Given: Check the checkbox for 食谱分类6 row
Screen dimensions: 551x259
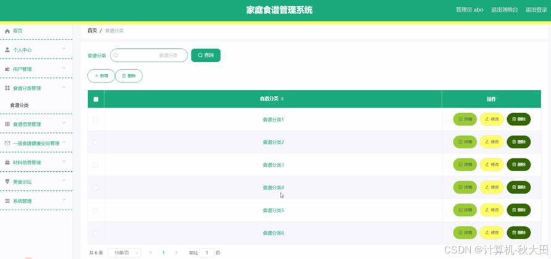Looking at the screenshot, I should (x=95, y=233).
